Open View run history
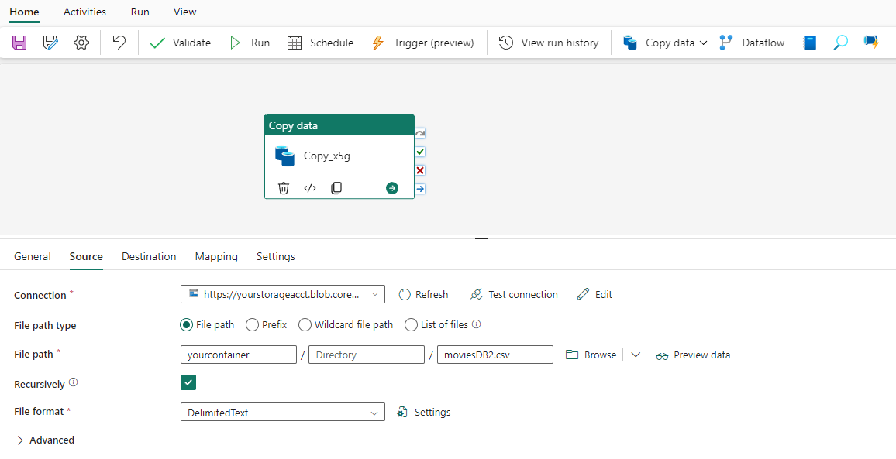This screenshot has height=459, width=896. coord(549,43)
